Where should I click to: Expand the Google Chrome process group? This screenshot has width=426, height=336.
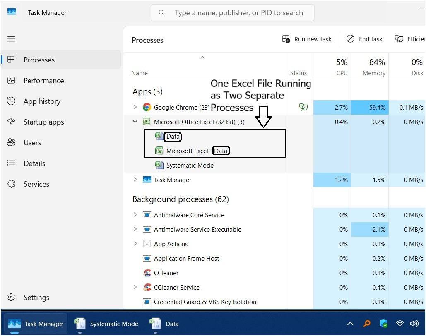pos(135,107)
